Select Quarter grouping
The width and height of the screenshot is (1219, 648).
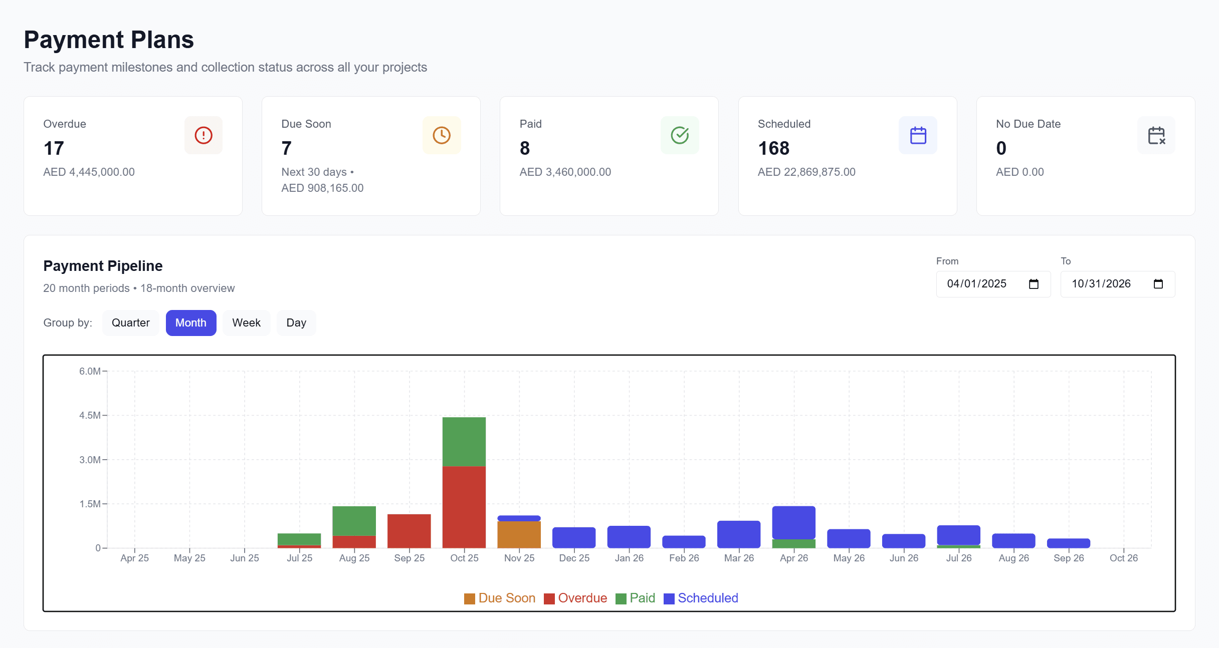tap(130, 322)
